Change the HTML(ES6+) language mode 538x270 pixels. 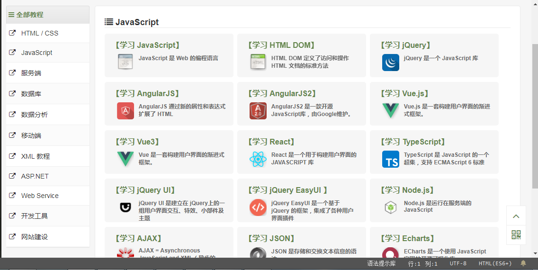pyautogui.click(x=495, y=263)
